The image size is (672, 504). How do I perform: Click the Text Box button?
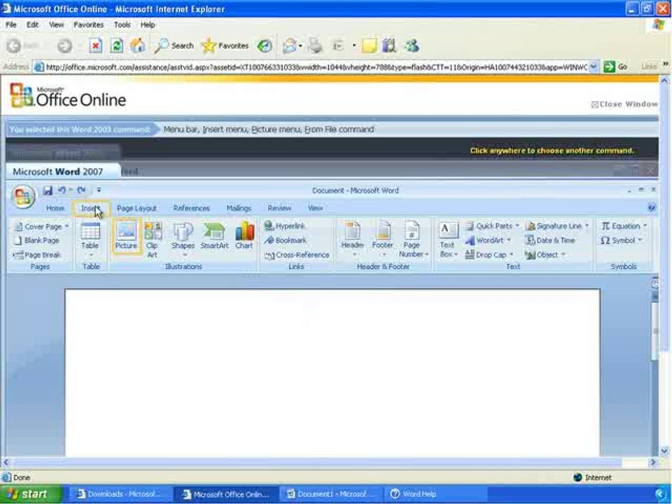coord(448,240)
